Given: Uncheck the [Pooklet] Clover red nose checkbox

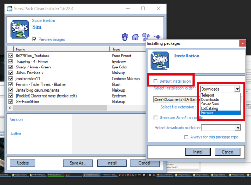Looking at the screenshot, I should 11,96.
